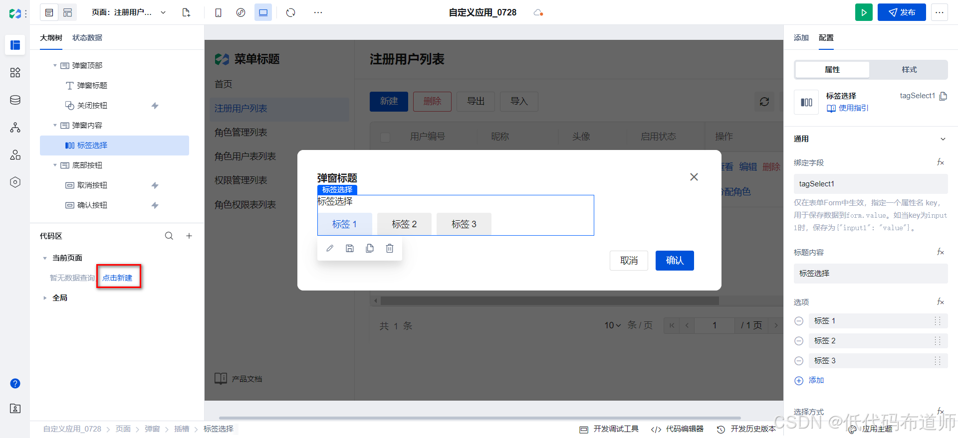Select the desktop device preview icon
This screenshot has width=958, height=438.
tap(263, 12)
